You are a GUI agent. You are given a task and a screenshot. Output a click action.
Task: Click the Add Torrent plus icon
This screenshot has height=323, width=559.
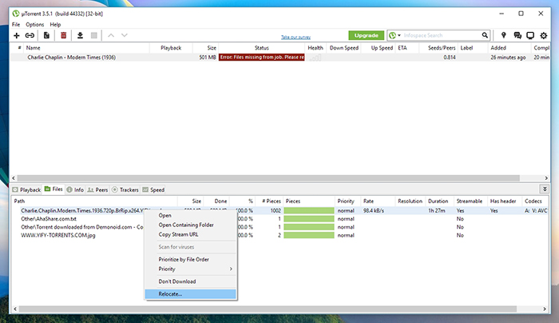(17, 35)
